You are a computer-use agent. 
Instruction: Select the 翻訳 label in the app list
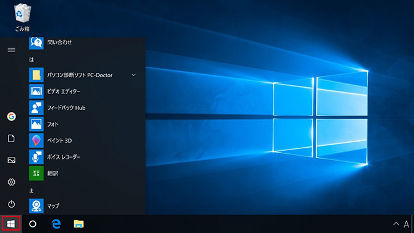53,173
